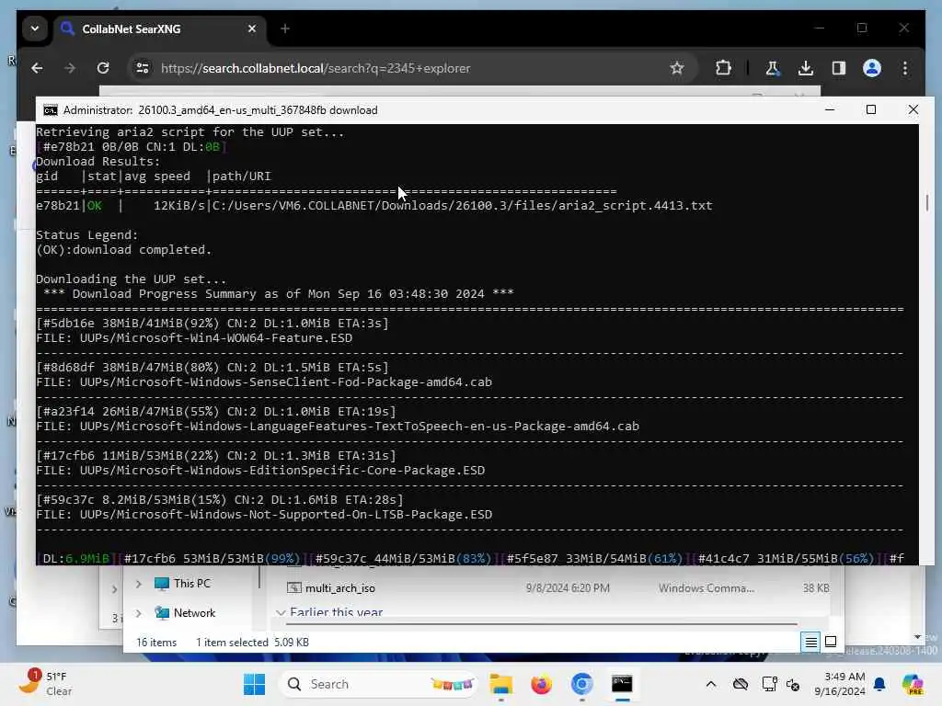Open the tab search dropdown in Chrome
Screen dimensions: 942x706
click(x=35, y=28)
